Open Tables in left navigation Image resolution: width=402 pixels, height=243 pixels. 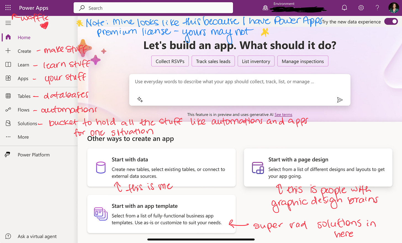click(x=24, y=96)
